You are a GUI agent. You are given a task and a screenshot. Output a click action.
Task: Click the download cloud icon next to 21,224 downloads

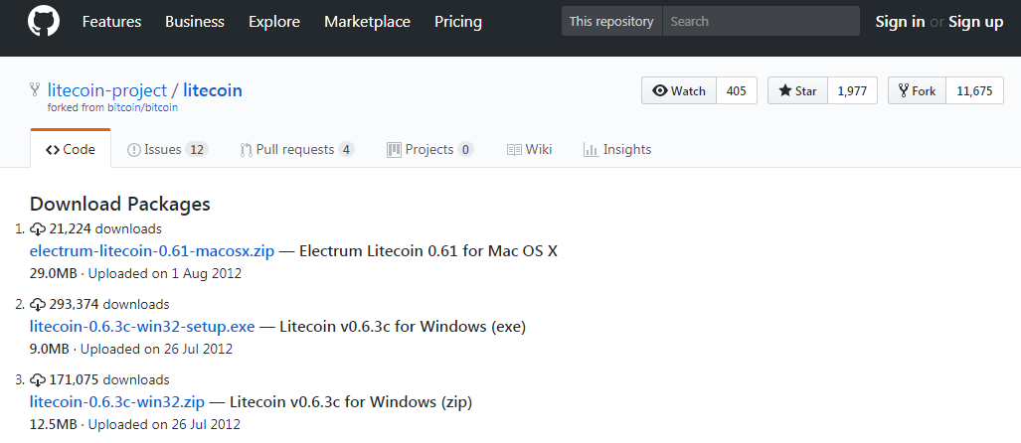[x=38, y=229]
